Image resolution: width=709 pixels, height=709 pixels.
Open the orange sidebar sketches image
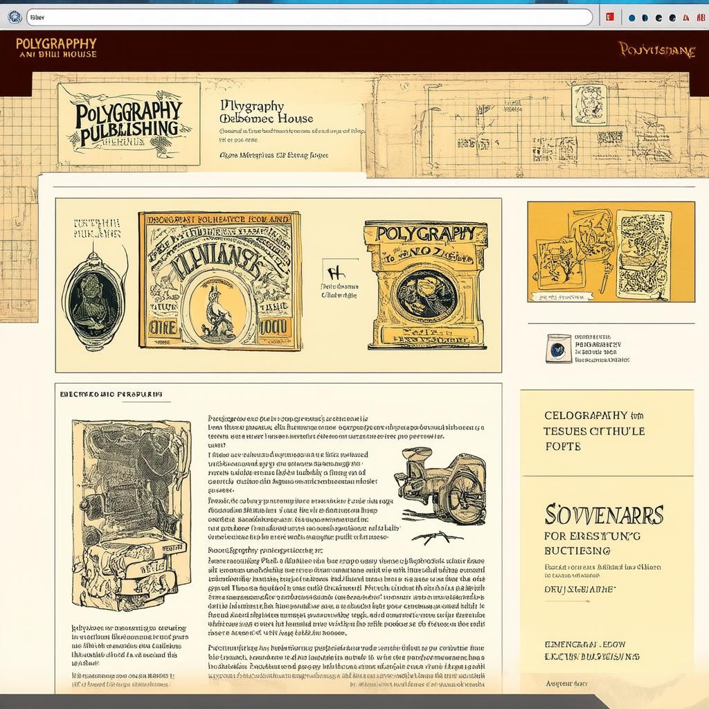pyautogui.click(x=611, y=251)
